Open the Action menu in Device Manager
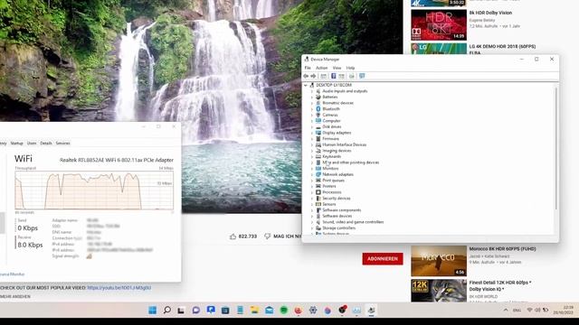This screenshot has height=325, width=579. pos(321,68)
